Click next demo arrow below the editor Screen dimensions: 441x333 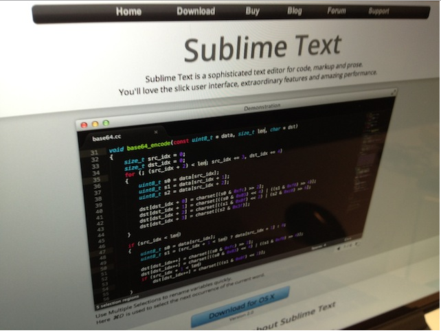[357, 244]
